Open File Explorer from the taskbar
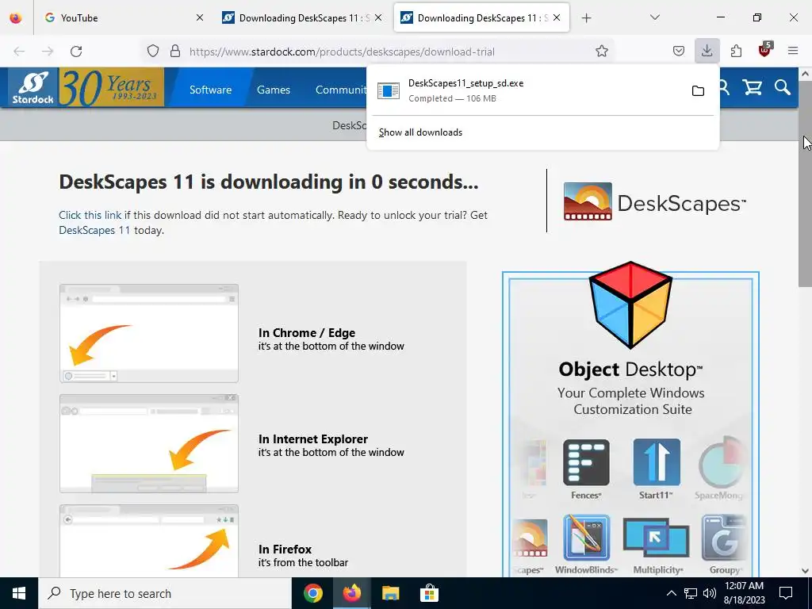Screen dimensions: 812x609 click(390, 593)
